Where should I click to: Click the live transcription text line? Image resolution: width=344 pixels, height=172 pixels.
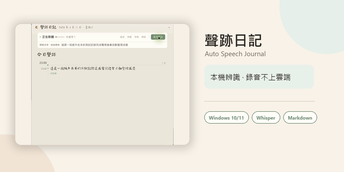pyautogui.click(x=95, y=45)
